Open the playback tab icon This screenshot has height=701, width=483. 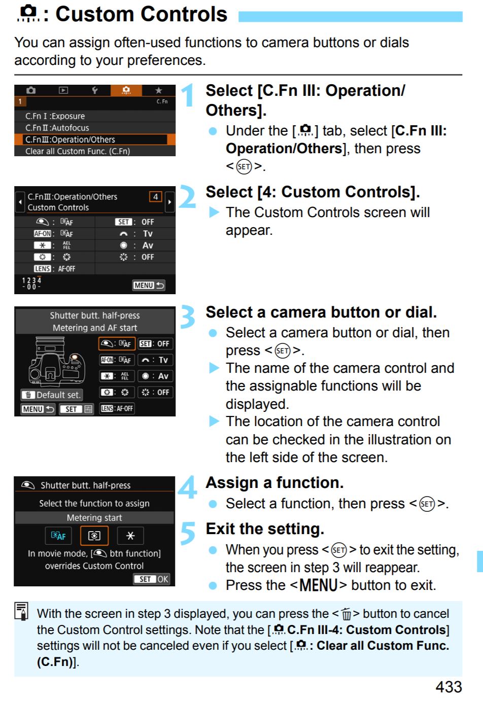coord(63,90)
